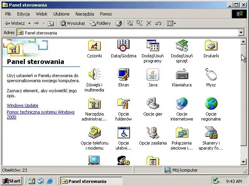Open the Klawiatura keyboard icon
Viewport: 249px width, 186px height.
[182, 74]
